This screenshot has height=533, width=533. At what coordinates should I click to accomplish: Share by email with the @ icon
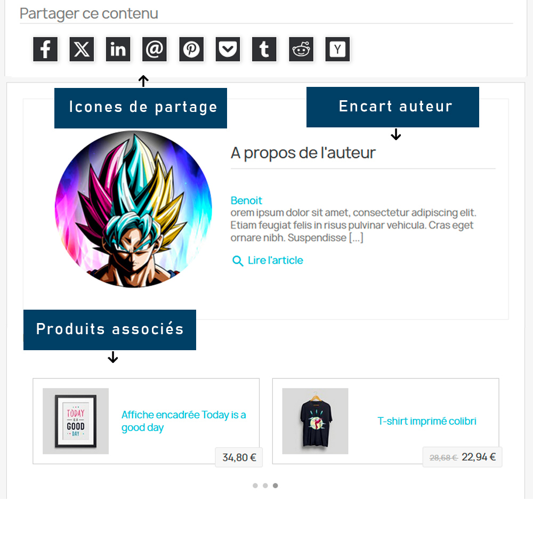point(155,49)
